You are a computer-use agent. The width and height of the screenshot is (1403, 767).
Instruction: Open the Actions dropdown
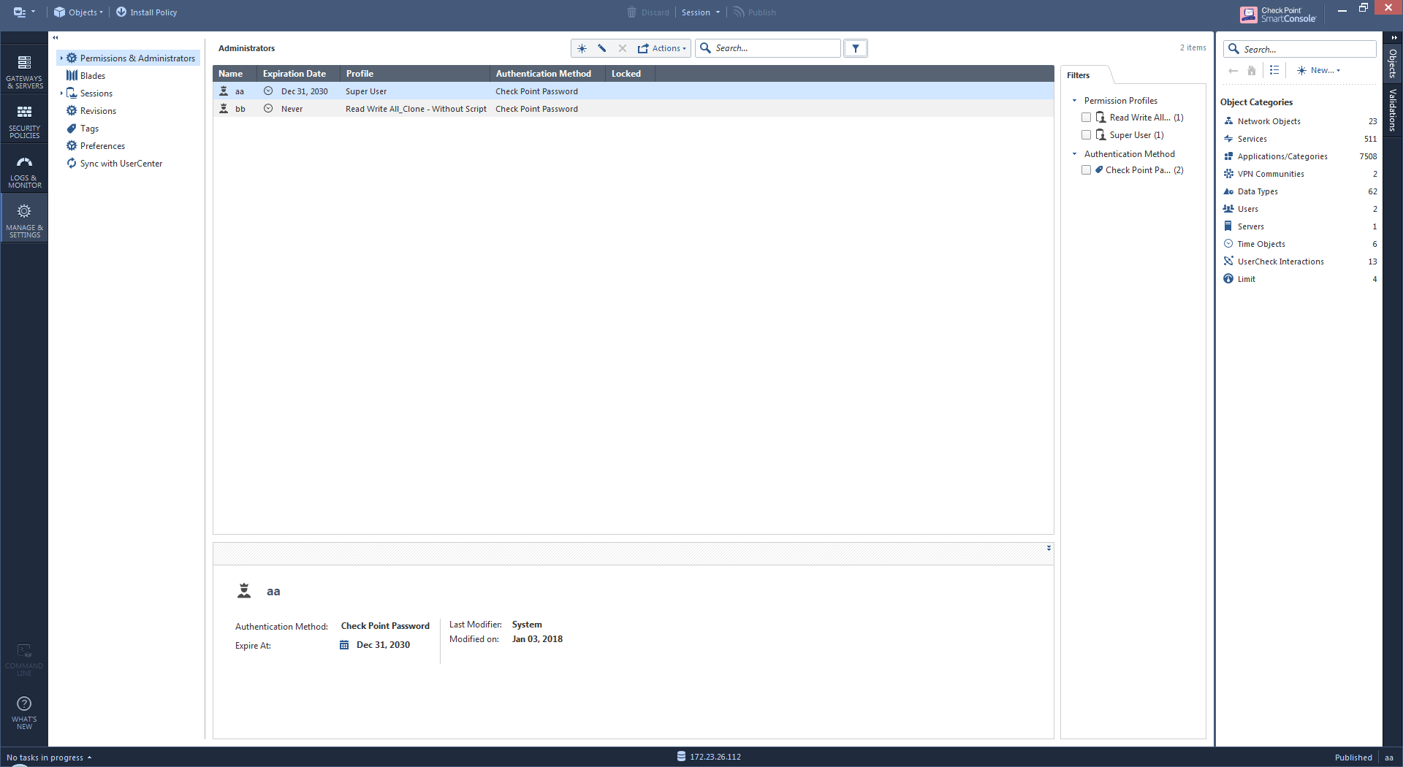[x=662, y=47]
